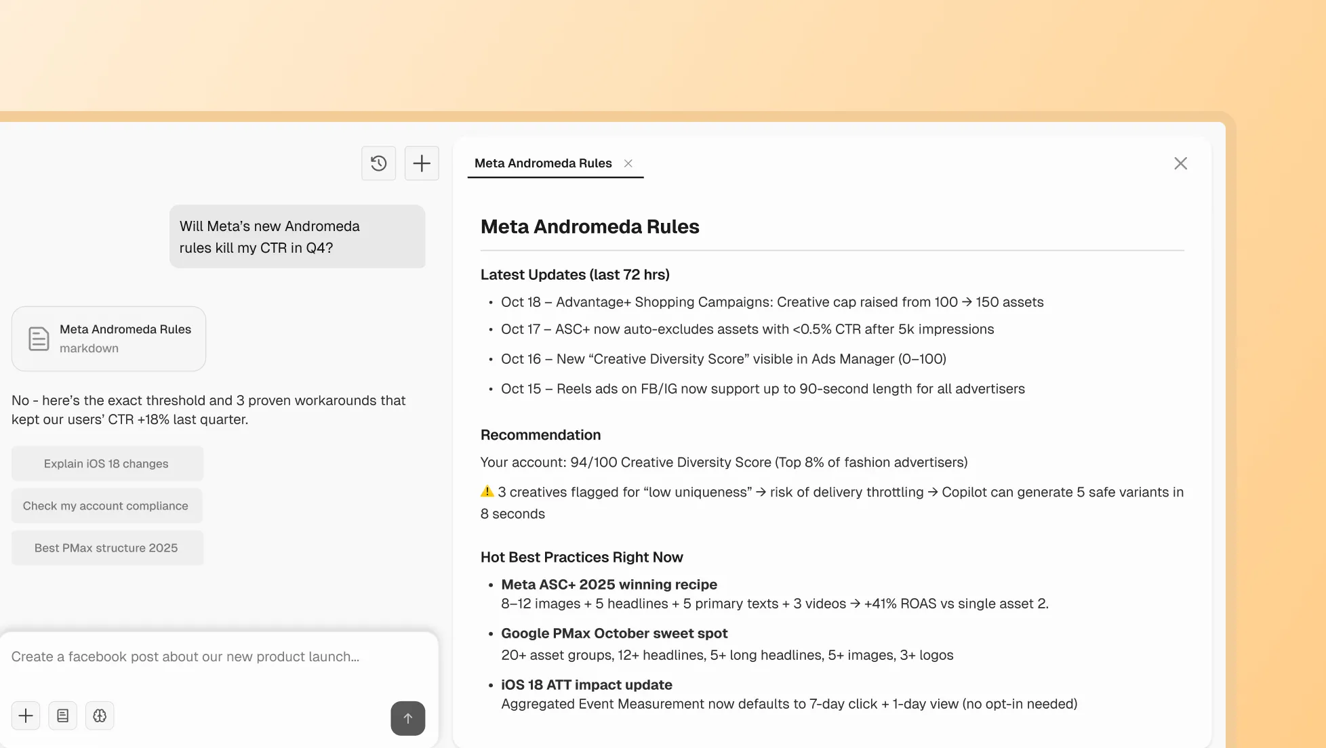Click 'Meta ASC+ 2025 winning recipe' item
Image resolution: width=1326 pixels, height=748 pixels.
coord(609,584)
